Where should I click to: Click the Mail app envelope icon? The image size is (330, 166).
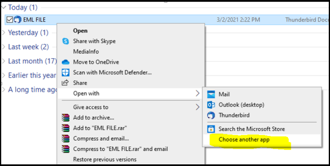pyautogui.click(x=211, y=94)
